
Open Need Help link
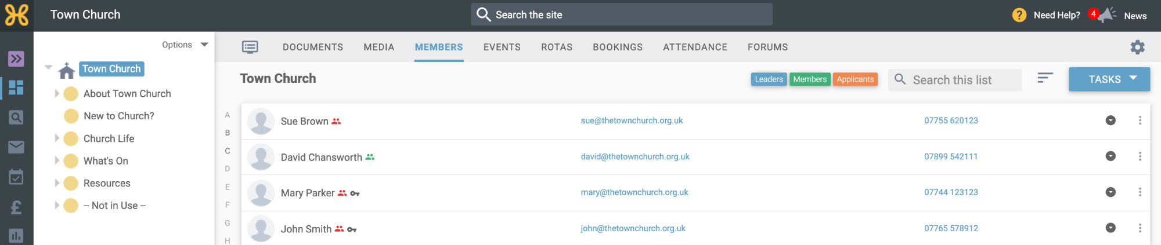pyautogui.click(x=1057, y=15)
